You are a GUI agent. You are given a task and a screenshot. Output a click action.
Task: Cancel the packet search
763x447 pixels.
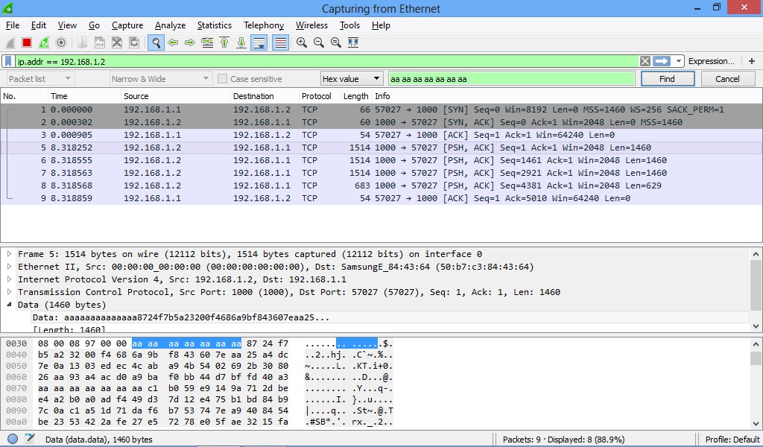pos(727,79)
